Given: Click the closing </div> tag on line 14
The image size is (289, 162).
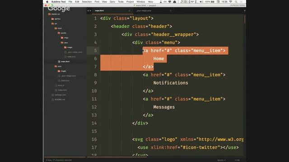Looking at the screenshot, I should click(x=140, y=123).
